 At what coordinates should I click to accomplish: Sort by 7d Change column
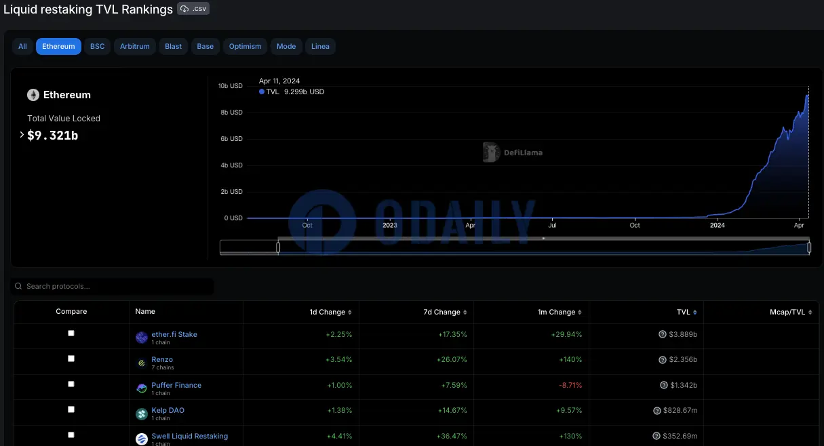click(446, 312)
